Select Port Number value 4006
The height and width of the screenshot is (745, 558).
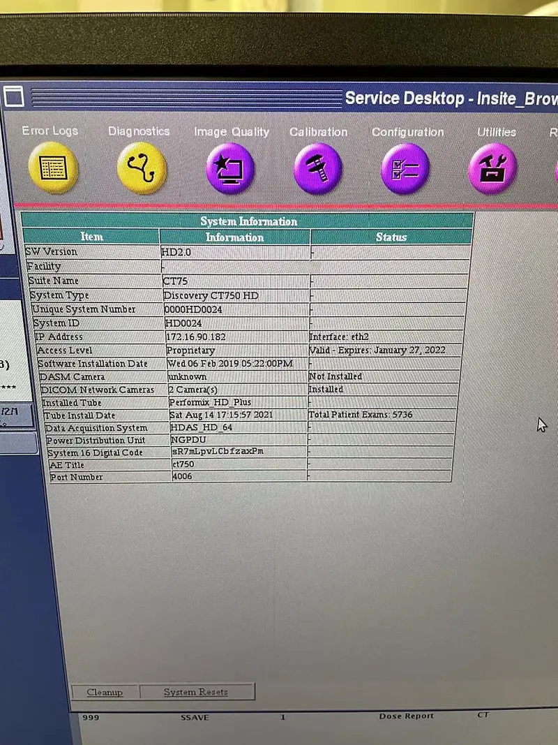[x=183, y=476]
